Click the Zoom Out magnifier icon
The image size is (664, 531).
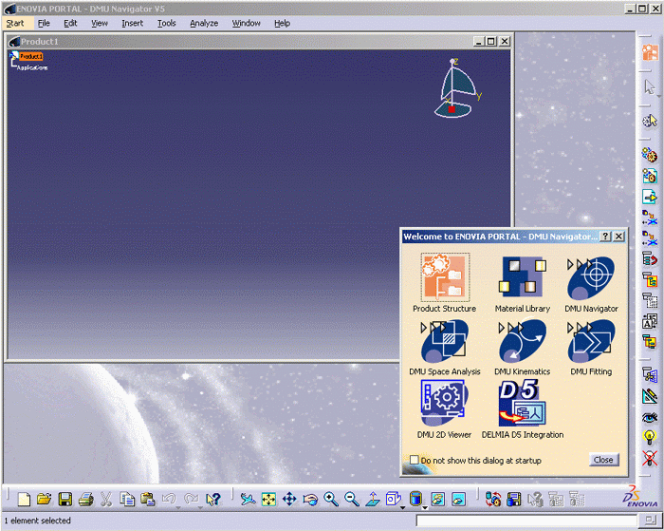pos(352,500)
